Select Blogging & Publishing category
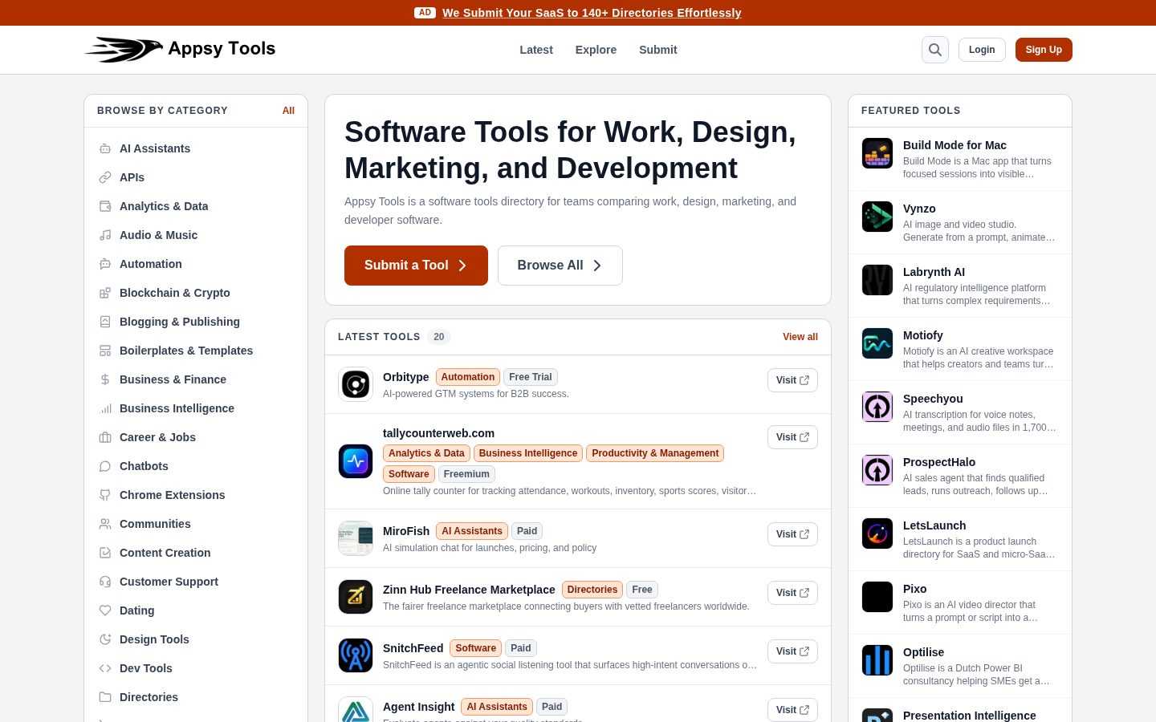The width and height of the screenshot is (1156, 722). (196, 322)
